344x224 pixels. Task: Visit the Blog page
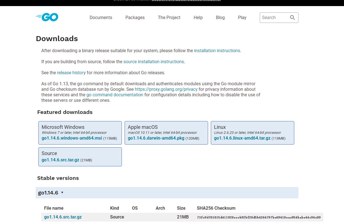220,17
